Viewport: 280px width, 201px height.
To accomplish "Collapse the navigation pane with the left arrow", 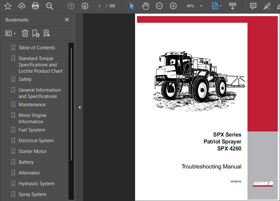I will point(80,107).
